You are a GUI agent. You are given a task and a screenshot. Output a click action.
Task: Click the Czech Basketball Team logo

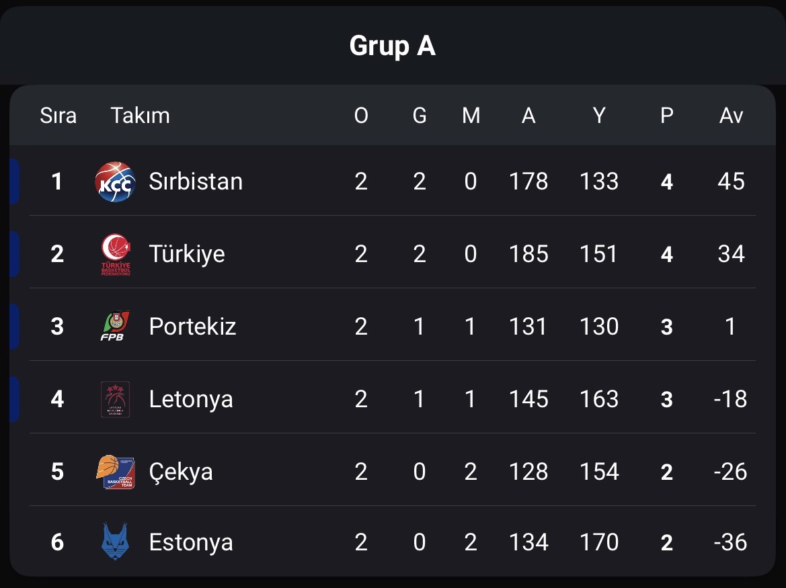[x=115, y=472]
